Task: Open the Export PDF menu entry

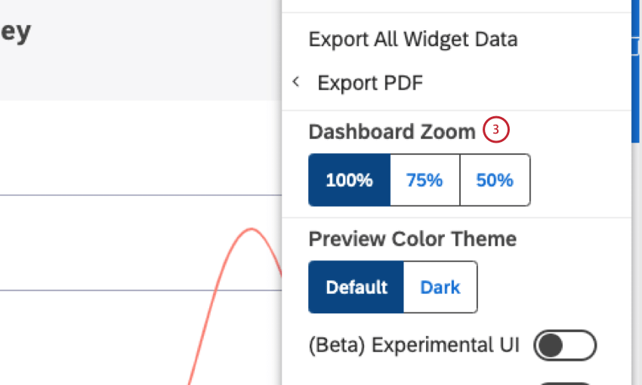Action: 370,82
